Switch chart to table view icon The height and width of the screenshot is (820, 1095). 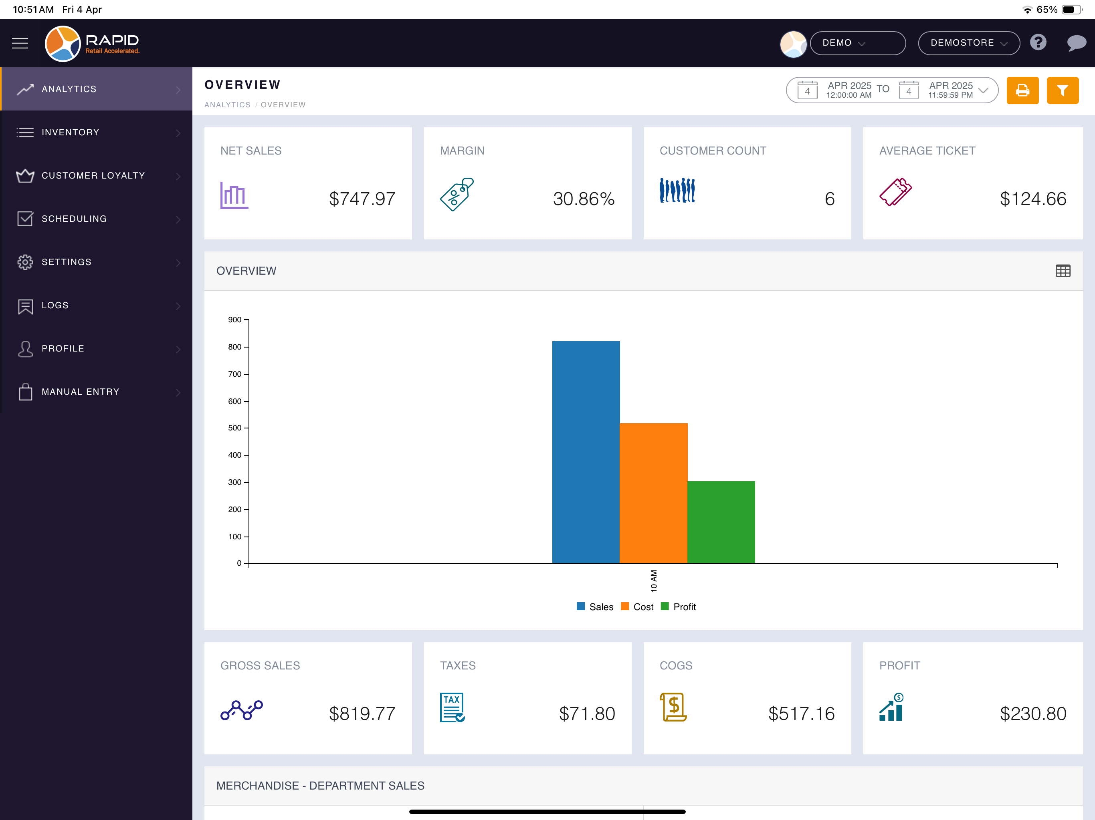1063,271
